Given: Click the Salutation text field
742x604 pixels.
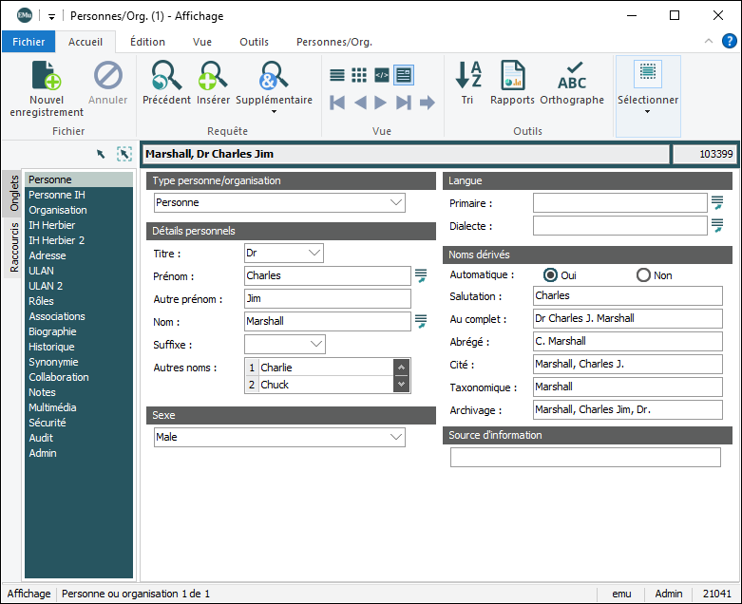Looking at the screenshot, I should coord(627,296).
